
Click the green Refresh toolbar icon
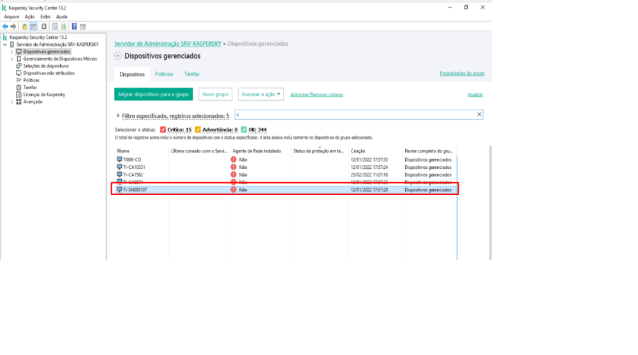[x=64, y=26]
